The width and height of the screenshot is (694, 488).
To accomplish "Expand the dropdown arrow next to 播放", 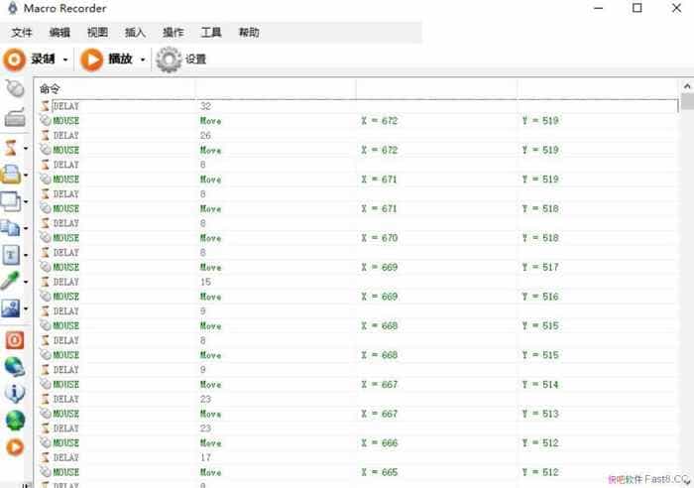I will [x=143, y=60].
